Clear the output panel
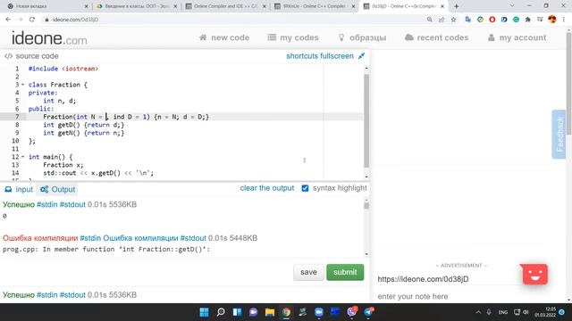 tap(267, 188)
